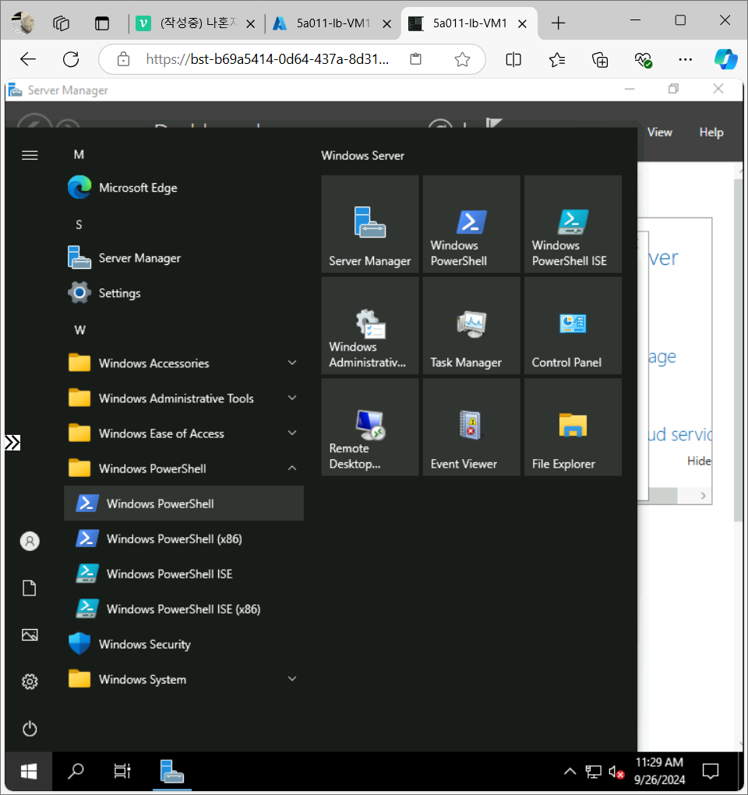Refresh the browser page
The width and height of the screenshot is (748, 795).
pos(71,60)
